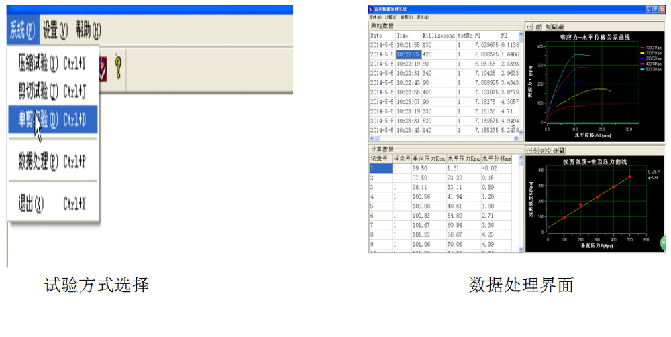
Task: Open 文件 menu in data processing window
Action: (x=375, y=17)
